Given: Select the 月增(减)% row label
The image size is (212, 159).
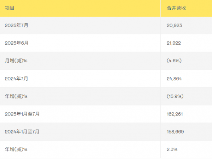Looking at the screenshot, I should [16, 61].
